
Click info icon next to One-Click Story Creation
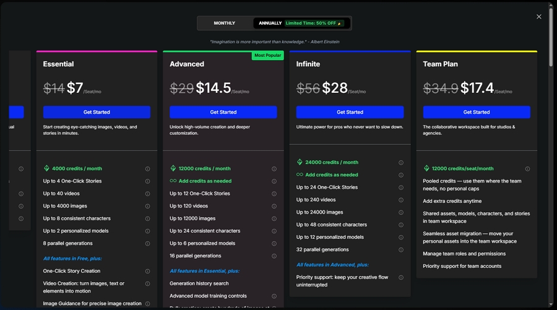tap(147, 271)
